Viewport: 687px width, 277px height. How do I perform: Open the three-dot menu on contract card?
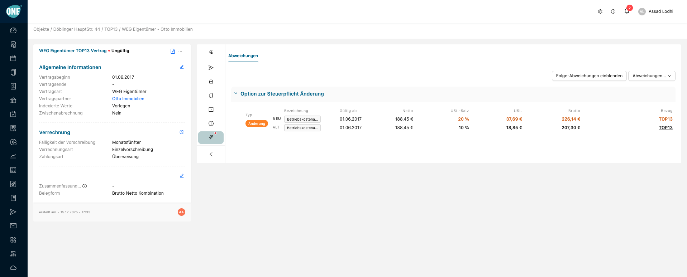pos(180,51)
